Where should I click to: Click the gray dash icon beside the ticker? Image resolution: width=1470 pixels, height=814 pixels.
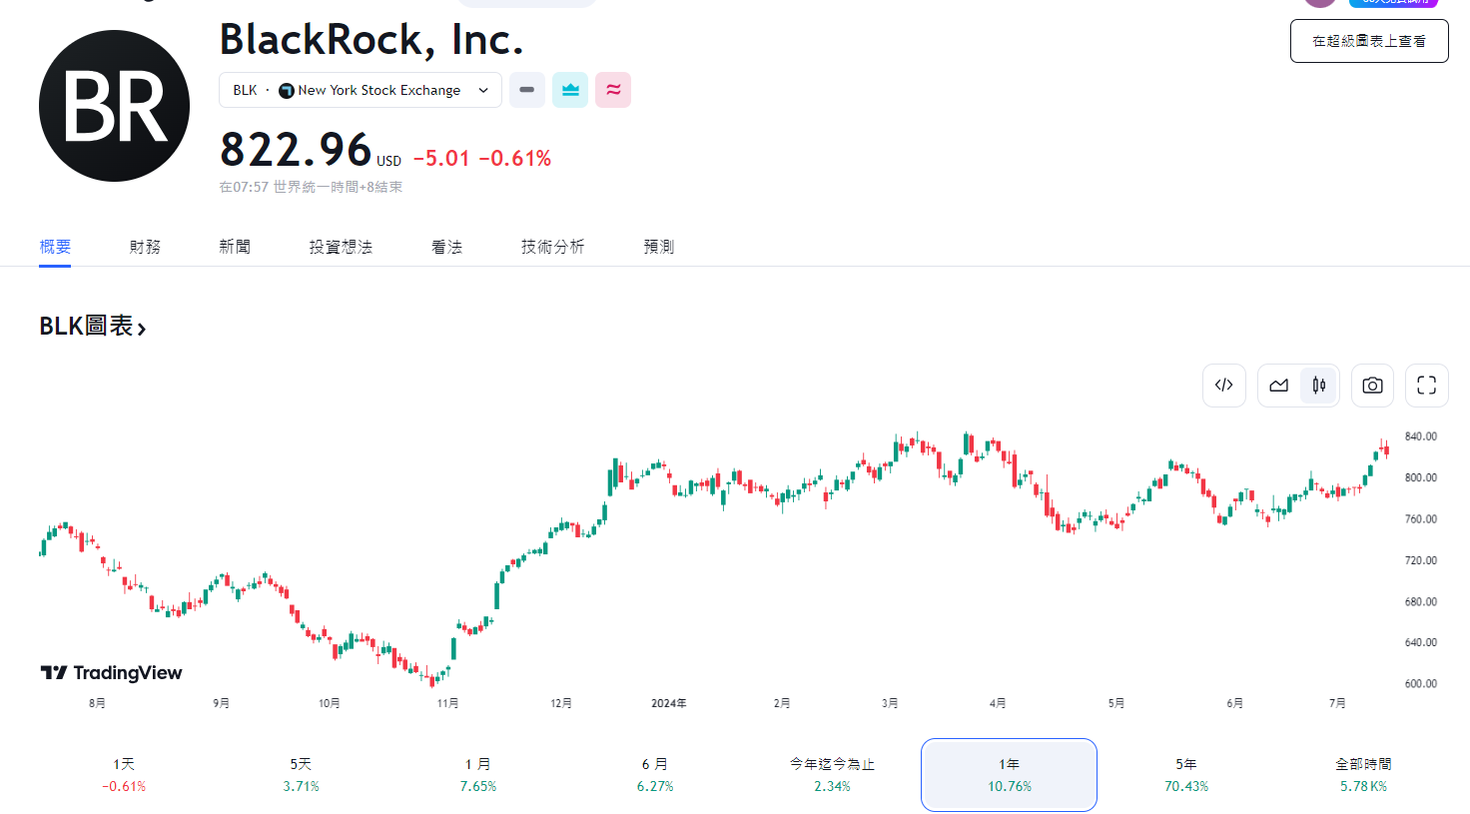coord(526,90)
